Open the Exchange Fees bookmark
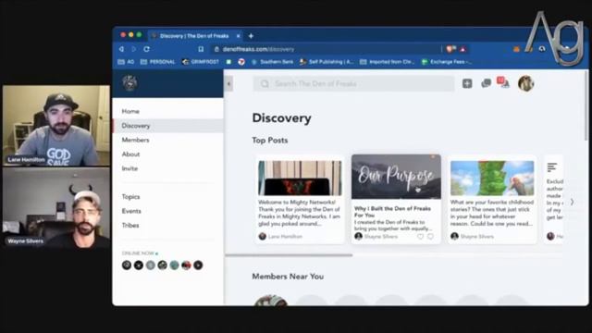Image resolution: width=592 pixels, height=333 pixels. [447, 62]
